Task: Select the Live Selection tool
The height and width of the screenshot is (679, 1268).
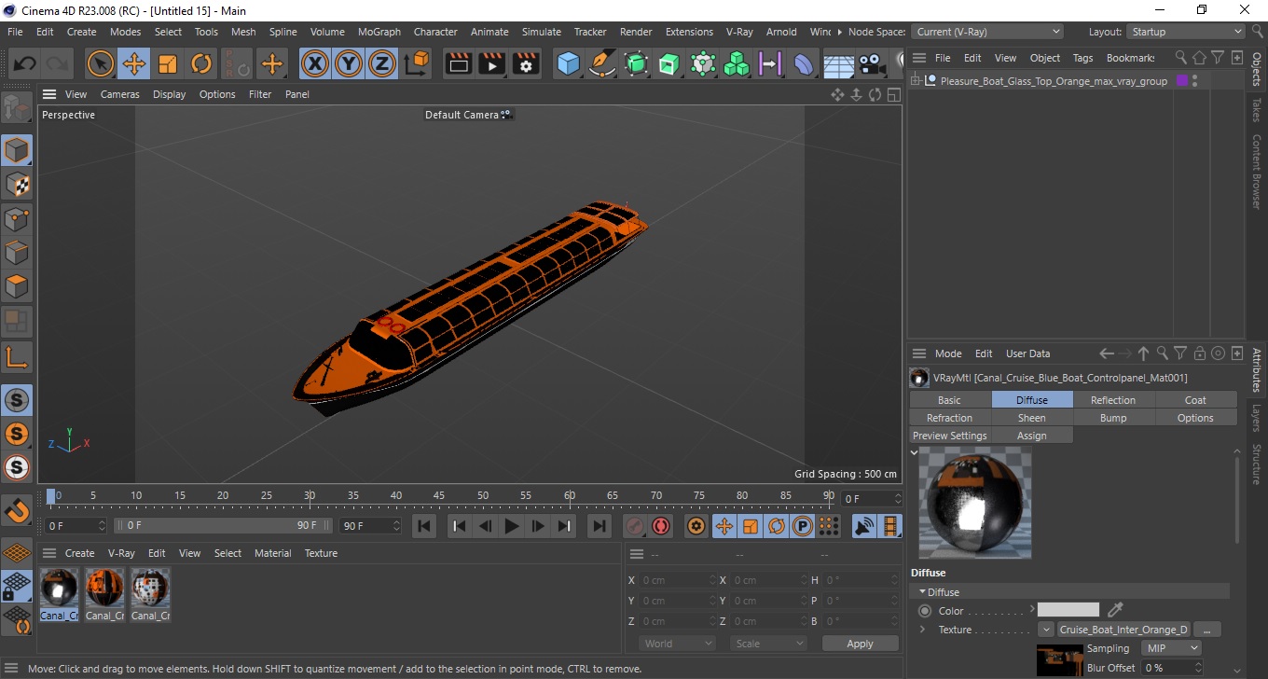Action: 100,64
